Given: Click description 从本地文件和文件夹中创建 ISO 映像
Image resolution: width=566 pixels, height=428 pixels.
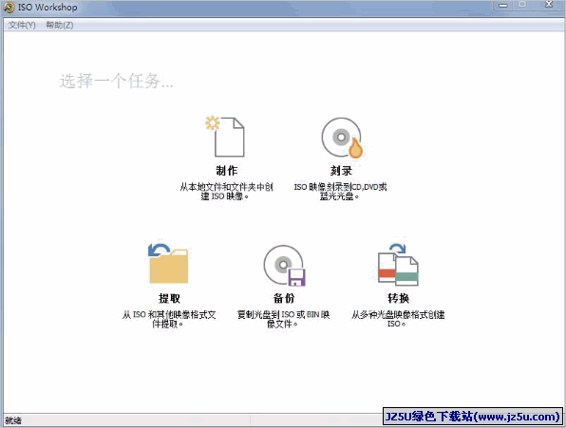Looking at the screenshot, I should tap(226, 192).
